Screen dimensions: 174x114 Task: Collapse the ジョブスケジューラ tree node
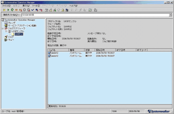tap(3, 28)
